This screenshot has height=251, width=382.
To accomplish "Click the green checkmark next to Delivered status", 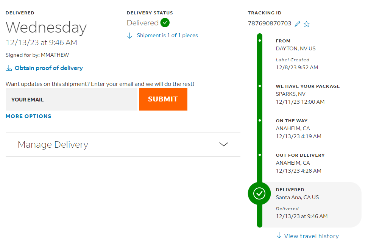I will pos(165,23).
